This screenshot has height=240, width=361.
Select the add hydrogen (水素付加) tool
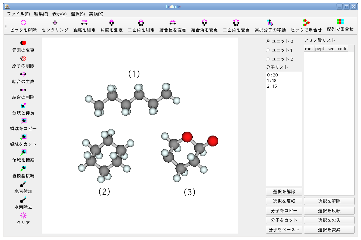[23, 184]
